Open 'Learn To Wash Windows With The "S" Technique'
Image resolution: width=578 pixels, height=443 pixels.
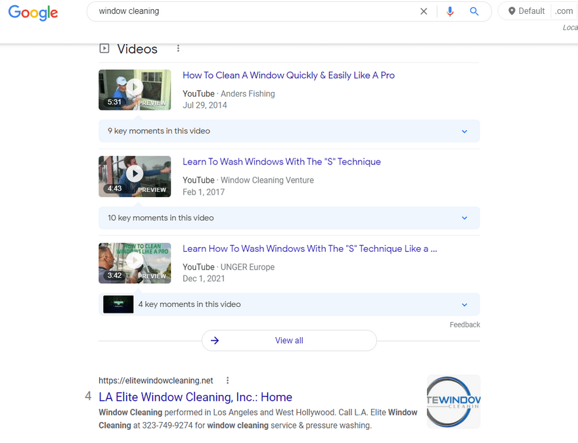(x=282, y=162)
